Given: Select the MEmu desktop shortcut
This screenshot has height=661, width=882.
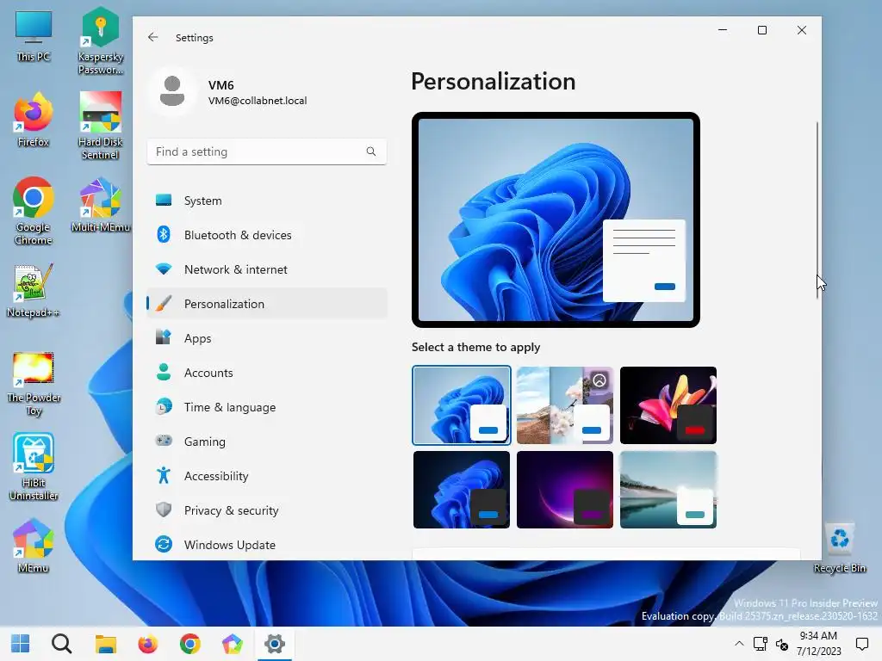Looking at the screenshot, I should [34, 547].
